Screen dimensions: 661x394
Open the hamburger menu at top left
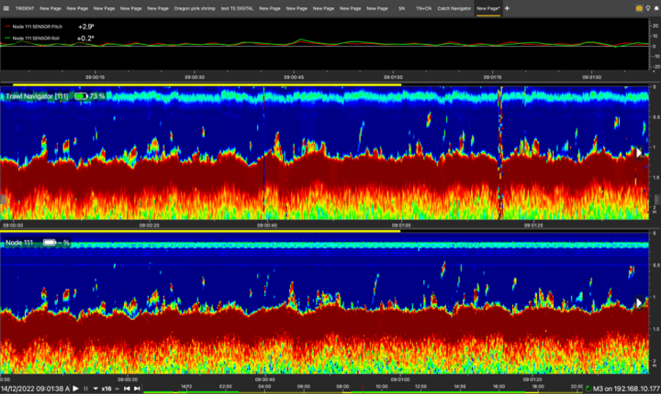[x=6, y=8]
